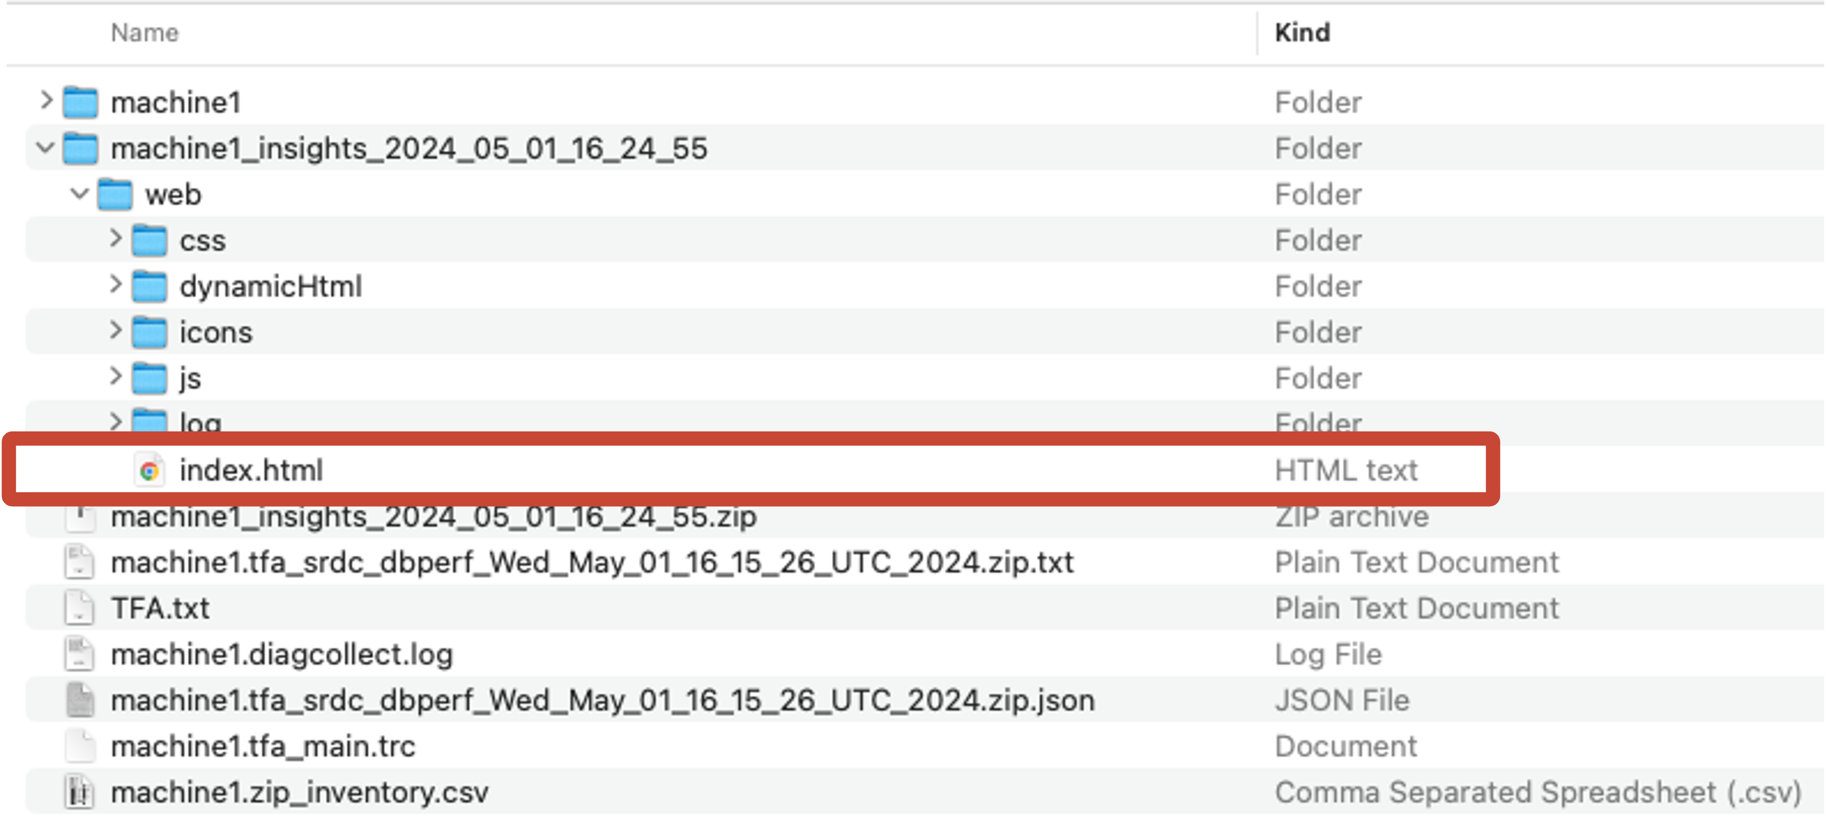Click the css folder icon
The image size is (1826, 826).
(150, 240)
